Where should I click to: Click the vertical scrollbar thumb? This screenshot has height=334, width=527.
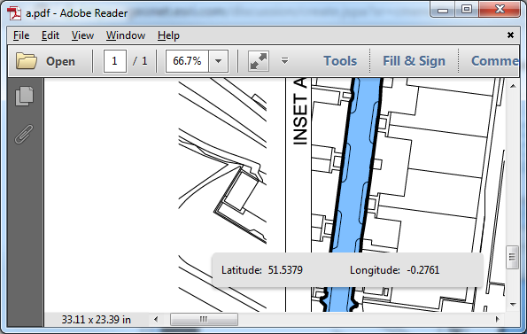[x=512, y=258]
